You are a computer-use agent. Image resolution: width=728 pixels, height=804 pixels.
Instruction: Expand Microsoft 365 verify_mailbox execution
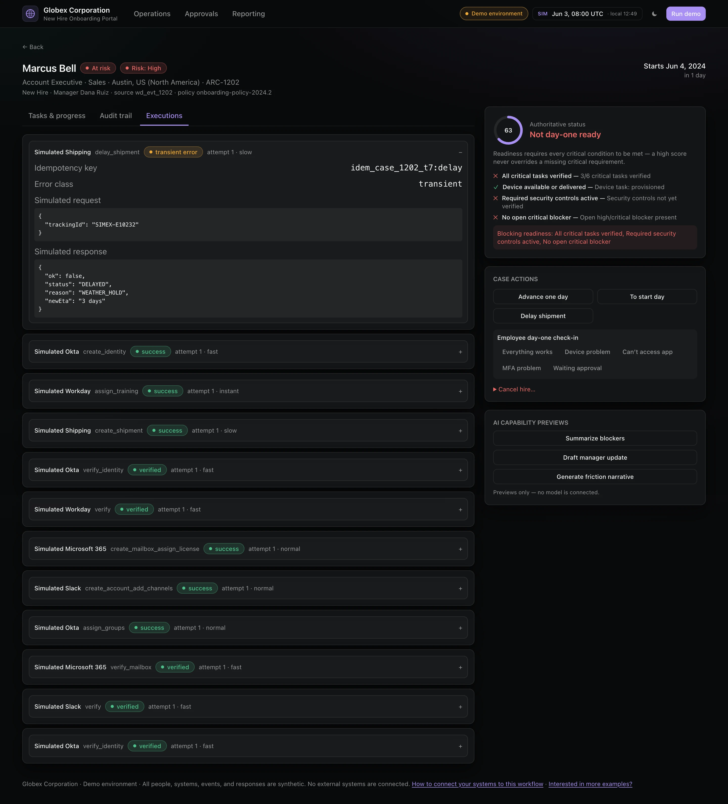pyautogui.click(x=248, y=667)
